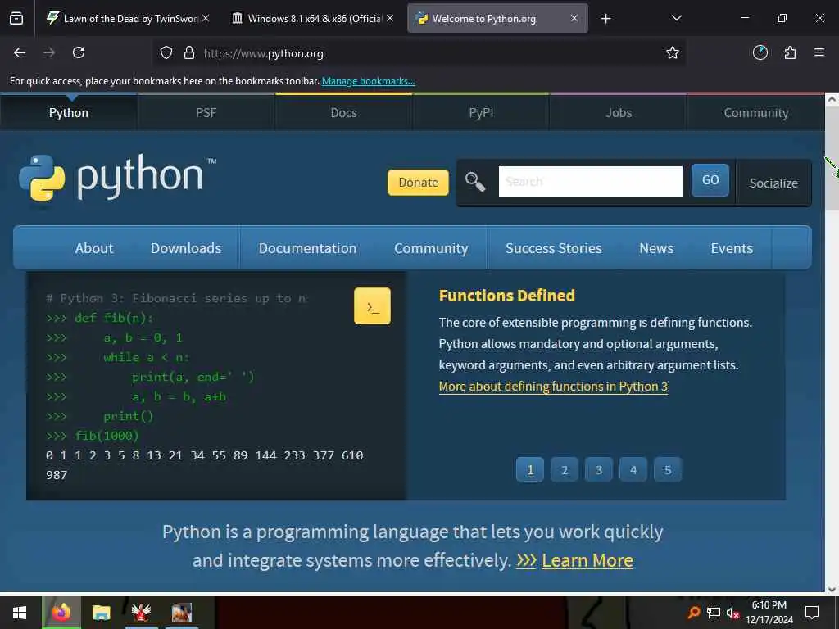839x629 pixels.
Task: Open the Success Stories navigation menu
Action: (554, 248)
